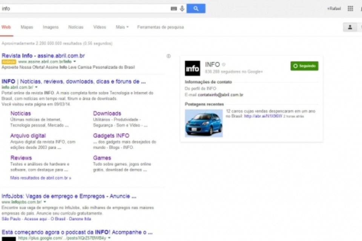Screen dimensions: 362x241
Task: Open arrow next to www.assine.abril.com.br/info
Action: (75, 61)
